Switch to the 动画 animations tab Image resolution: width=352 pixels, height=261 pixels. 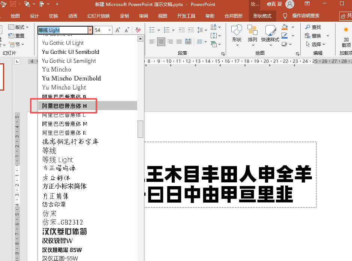[73, 16]
